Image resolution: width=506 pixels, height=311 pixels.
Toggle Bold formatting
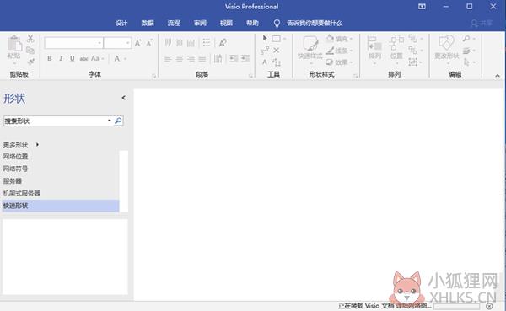[x=50, y=58]
